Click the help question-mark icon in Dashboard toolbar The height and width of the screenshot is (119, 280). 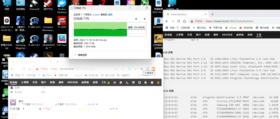[152, 83]
